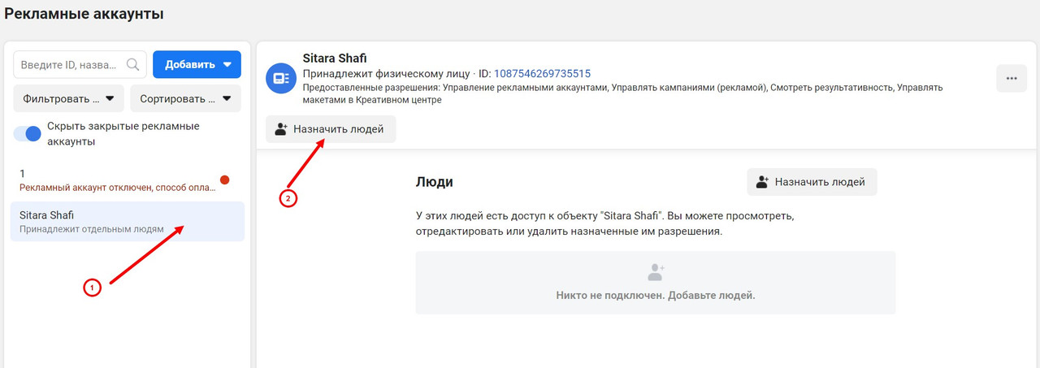Click "Принадлежит отдельным людям" subtitle
This screenshot has height=368, width=1040.
pos(91,229)
